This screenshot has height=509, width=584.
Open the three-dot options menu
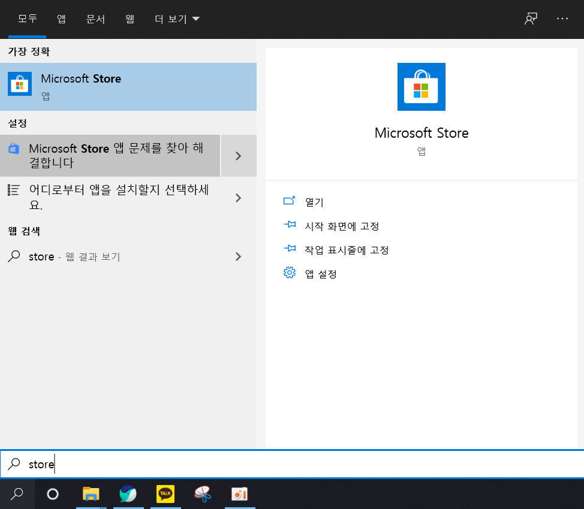tap(562, 19)
